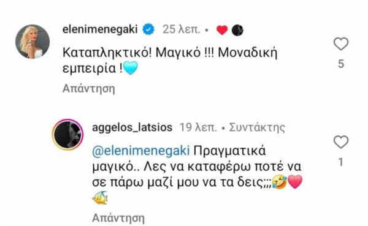
Task: Click the pink heart emoji in reply
Action: pyautogui.click(x=295, y=182)
